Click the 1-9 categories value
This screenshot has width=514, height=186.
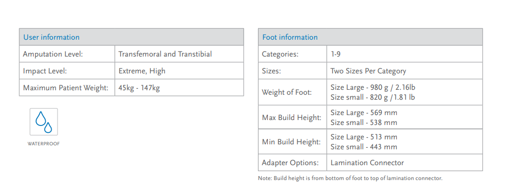point(335,54)
